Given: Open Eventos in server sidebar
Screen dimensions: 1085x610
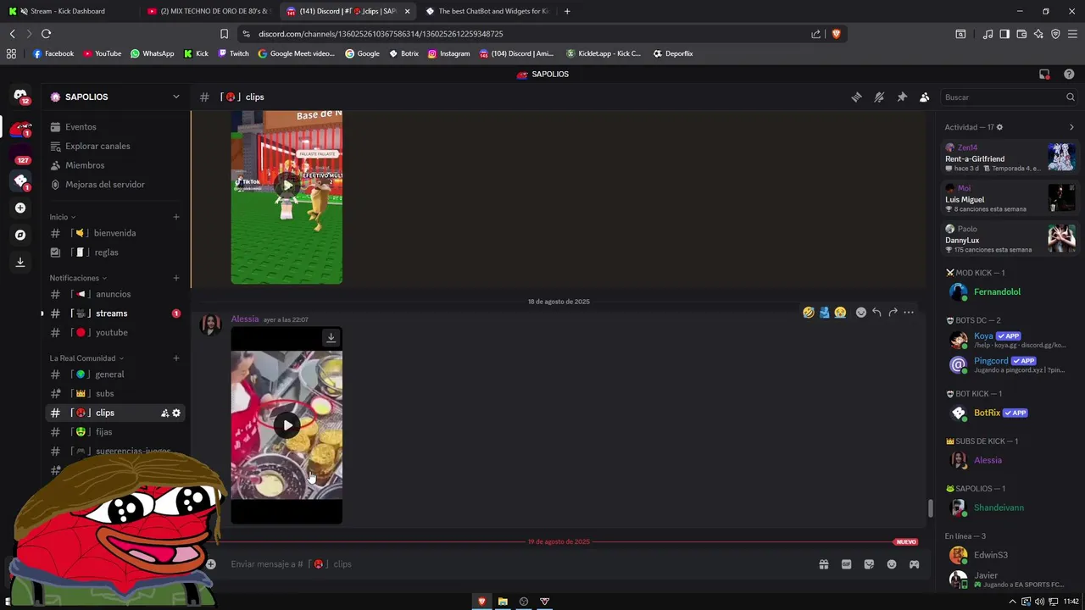Looking at the screenshot, I should click(x=114, y=127).
